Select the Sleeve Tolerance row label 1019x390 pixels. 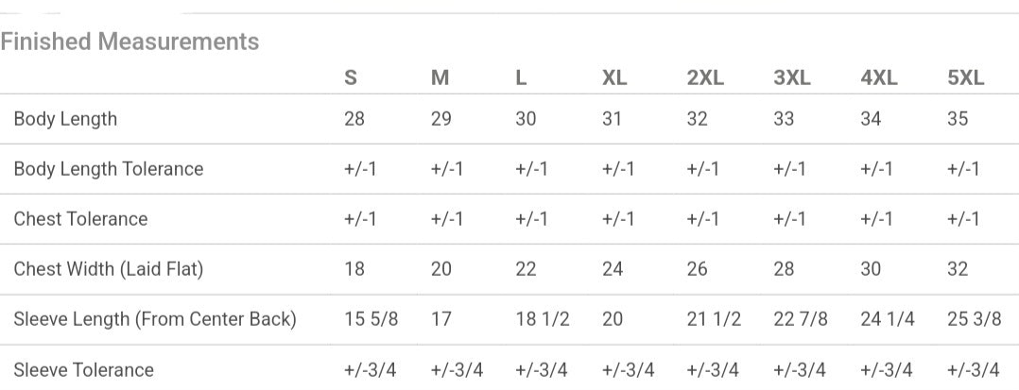point(83,369)
